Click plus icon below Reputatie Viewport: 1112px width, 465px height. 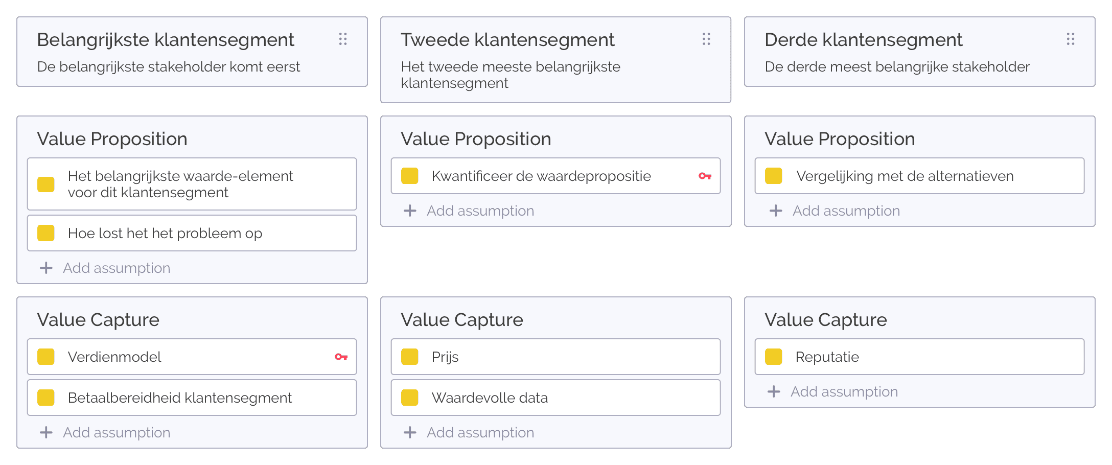[x=774, y=391]
